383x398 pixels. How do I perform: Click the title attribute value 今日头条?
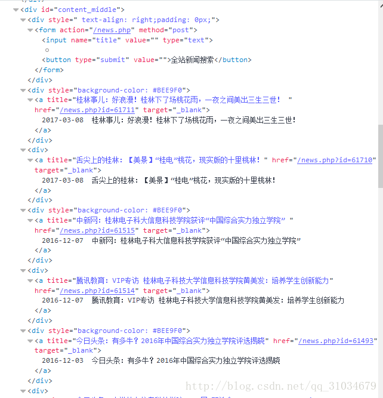coord(170,341)
